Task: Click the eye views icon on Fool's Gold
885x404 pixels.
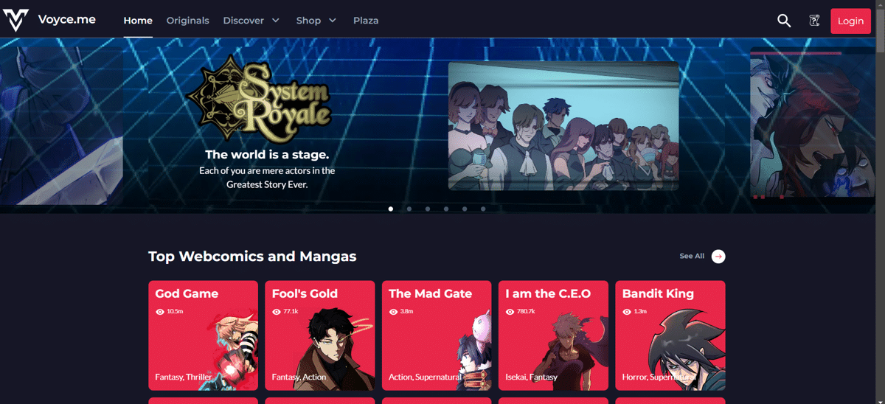Action: pyautogui.click(x=277, y=312)
